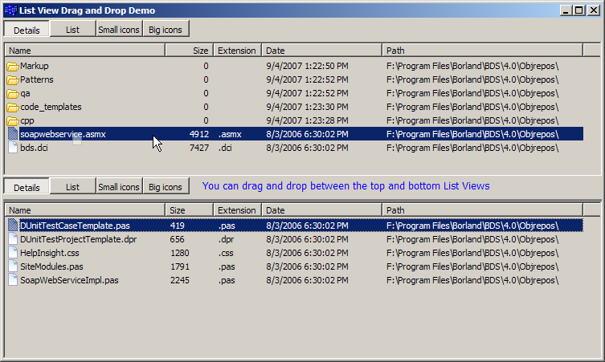Click the bds.dci file icon
The image size is (605, 362).
[x=13, y=148]
